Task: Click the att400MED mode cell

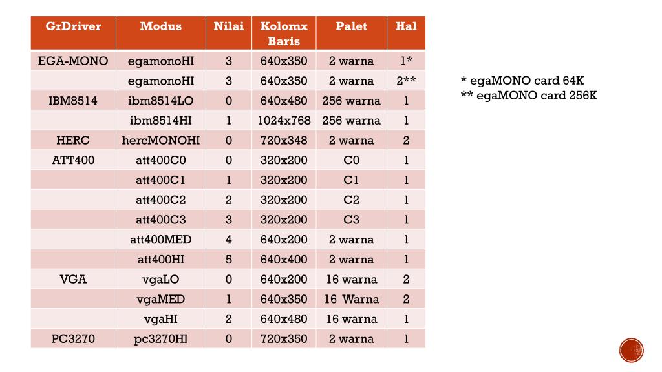Action: tap(161, 239)
